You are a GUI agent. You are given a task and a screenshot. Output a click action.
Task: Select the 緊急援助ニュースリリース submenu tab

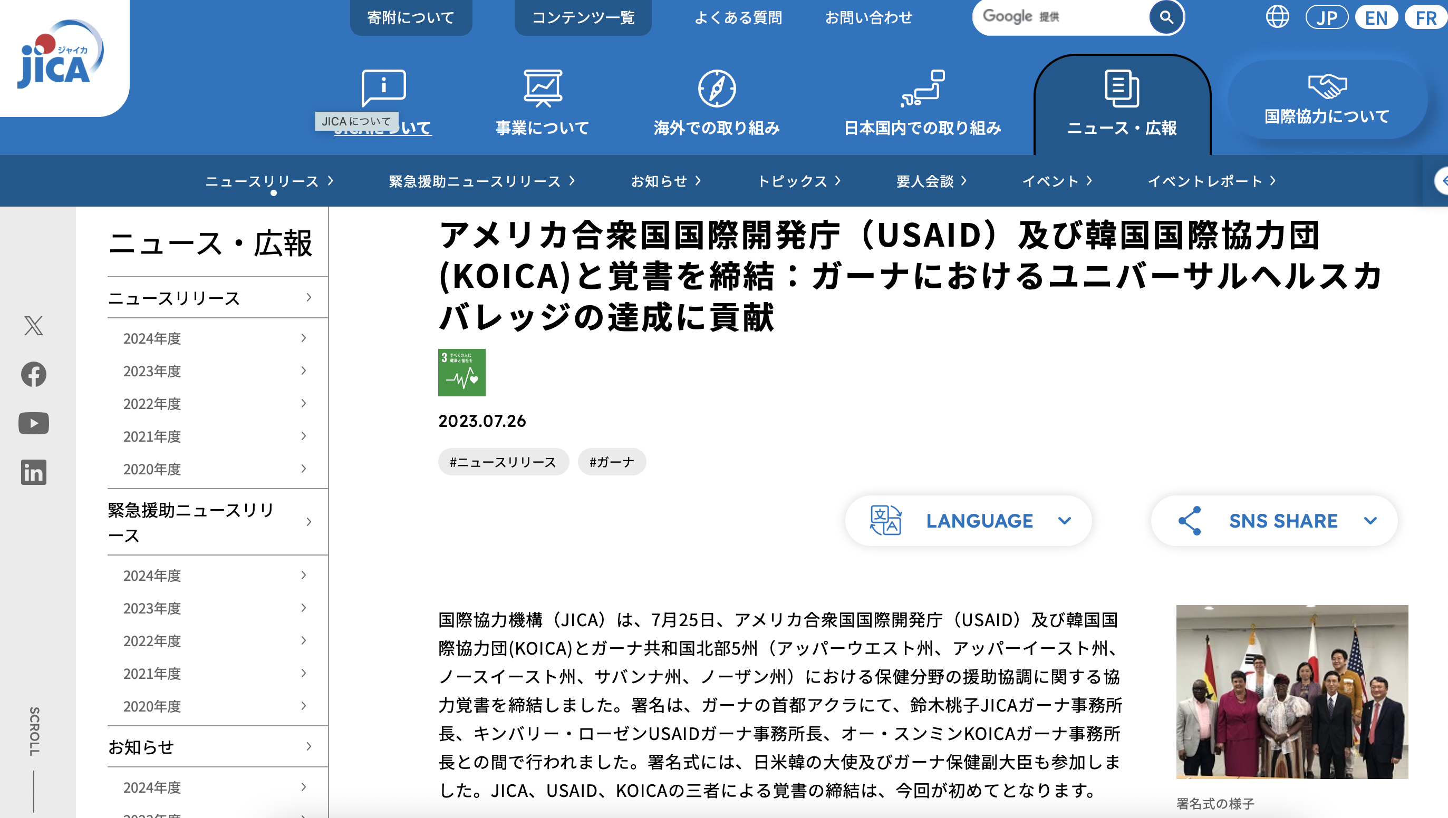coord(482,181)
